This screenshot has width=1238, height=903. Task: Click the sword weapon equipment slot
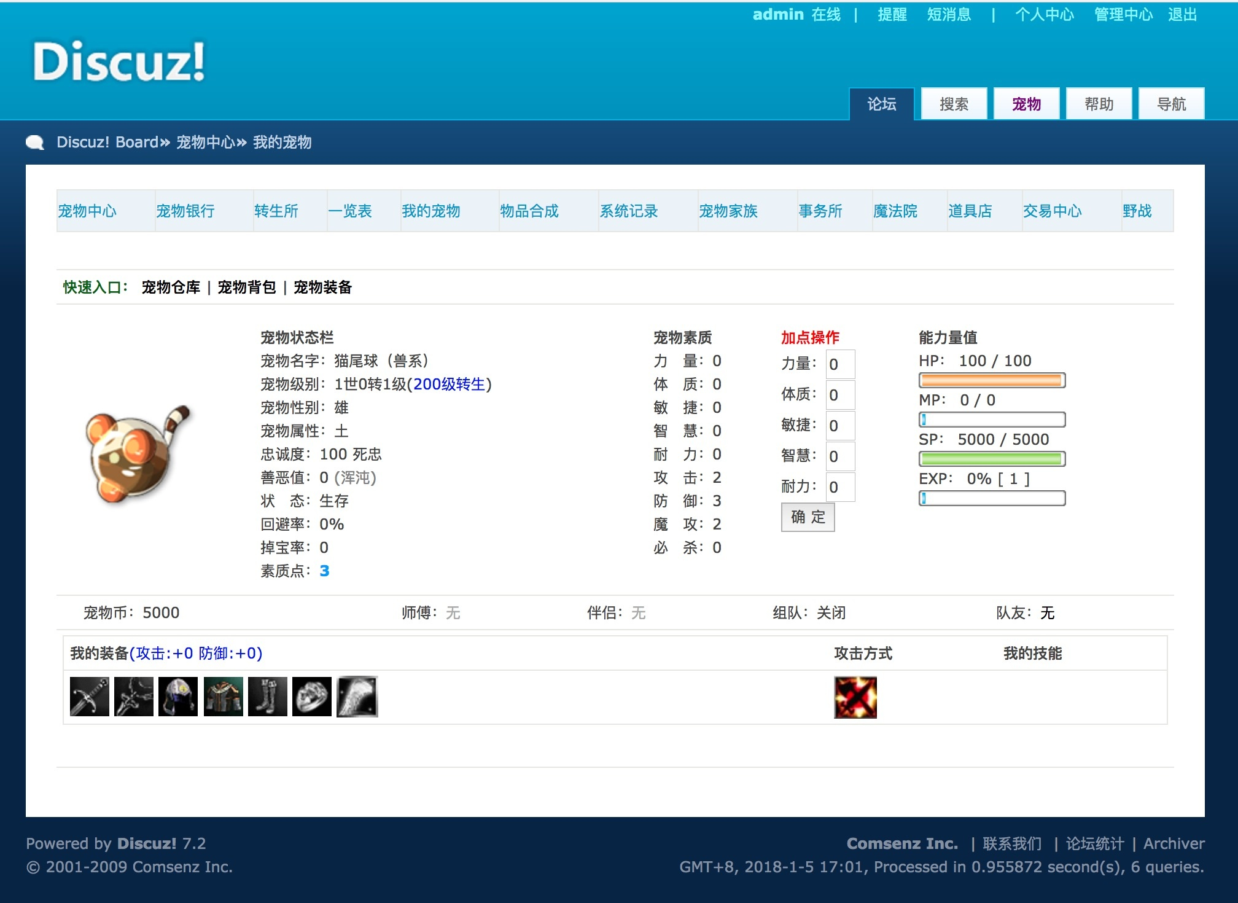click(90, 697)
